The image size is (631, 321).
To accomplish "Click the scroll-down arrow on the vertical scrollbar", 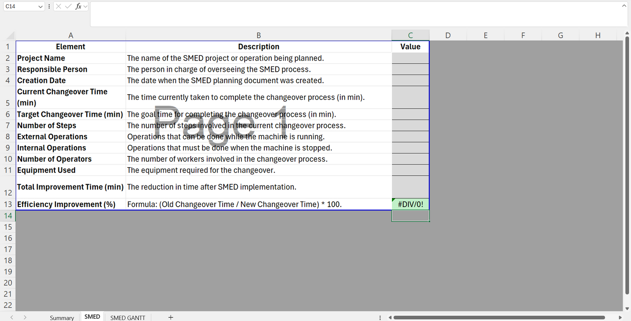I will click(x=627, y=308).
